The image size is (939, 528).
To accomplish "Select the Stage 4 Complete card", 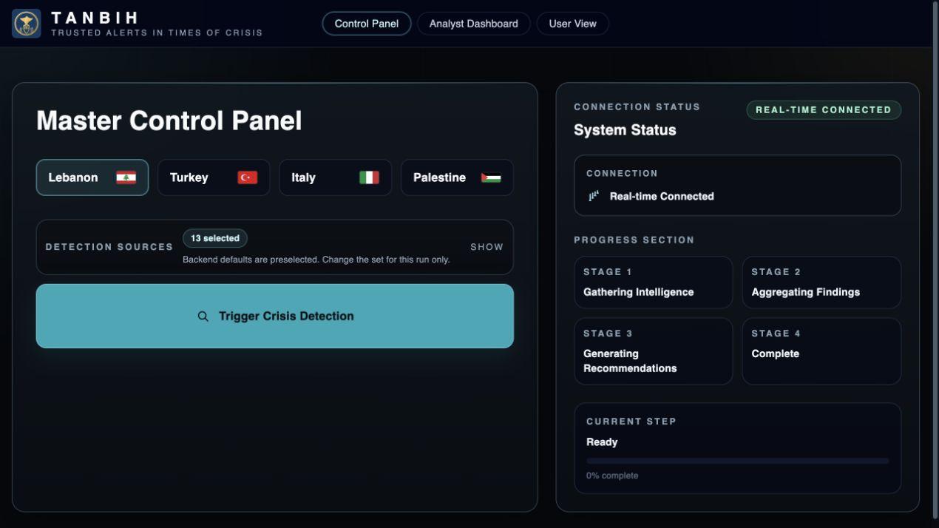I will (821, 351).
